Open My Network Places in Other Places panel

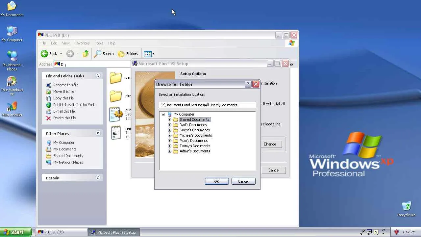tap(68, 162)
